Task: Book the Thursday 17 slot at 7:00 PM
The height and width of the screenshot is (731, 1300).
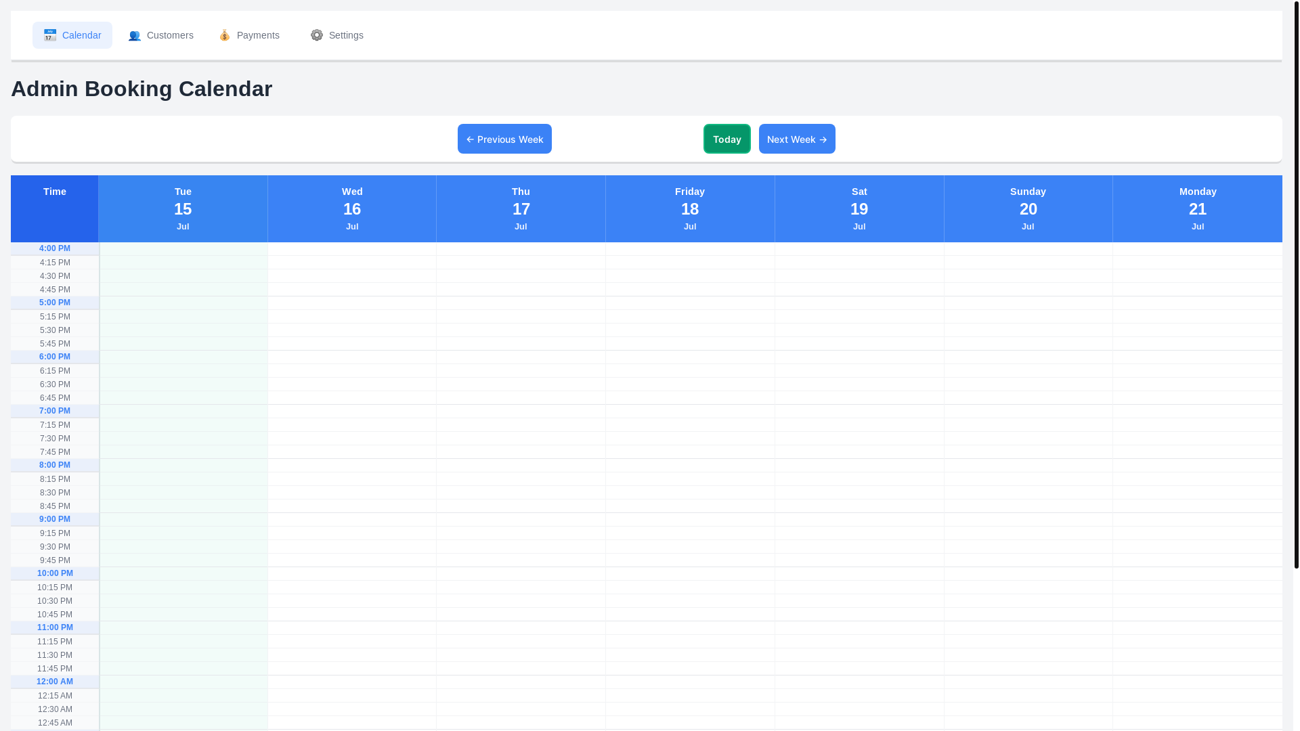Action: [521, 412]
